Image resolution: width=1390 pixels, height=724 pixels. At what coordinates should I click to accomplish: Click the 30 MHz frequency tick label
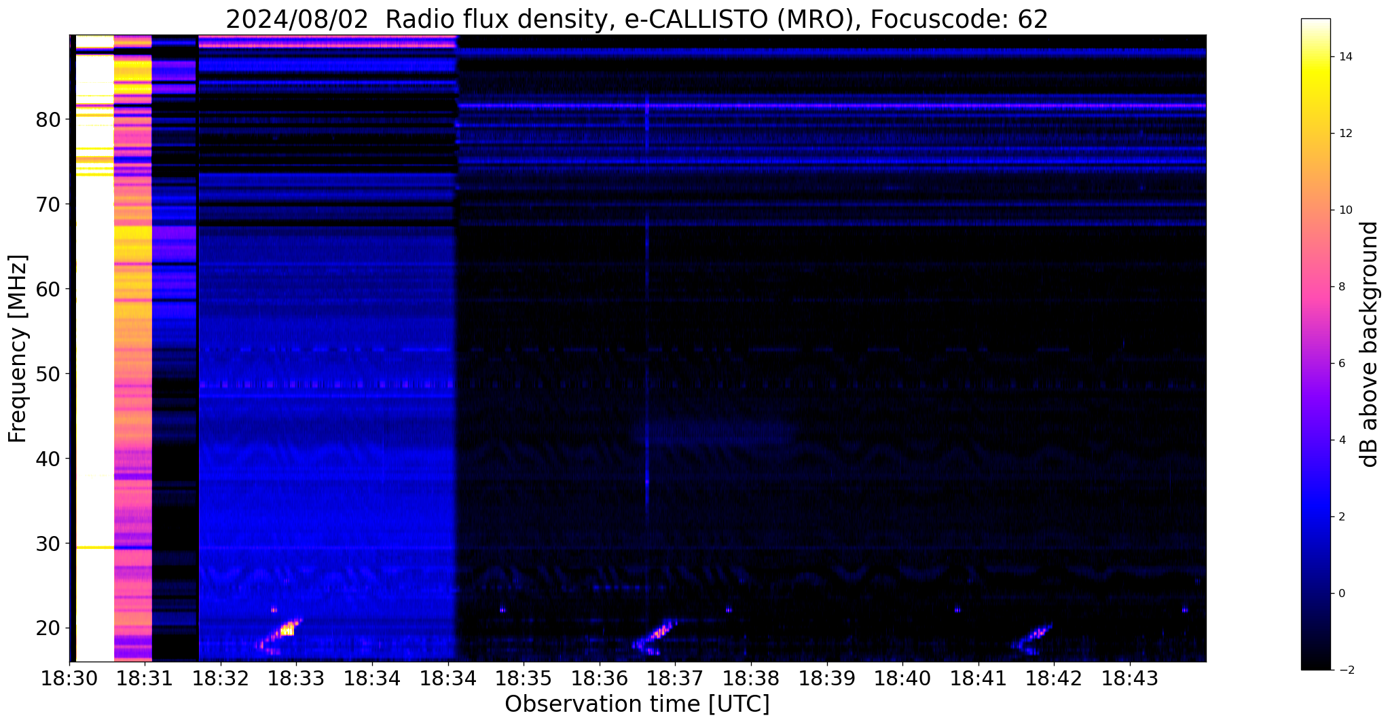pos(48,544)
